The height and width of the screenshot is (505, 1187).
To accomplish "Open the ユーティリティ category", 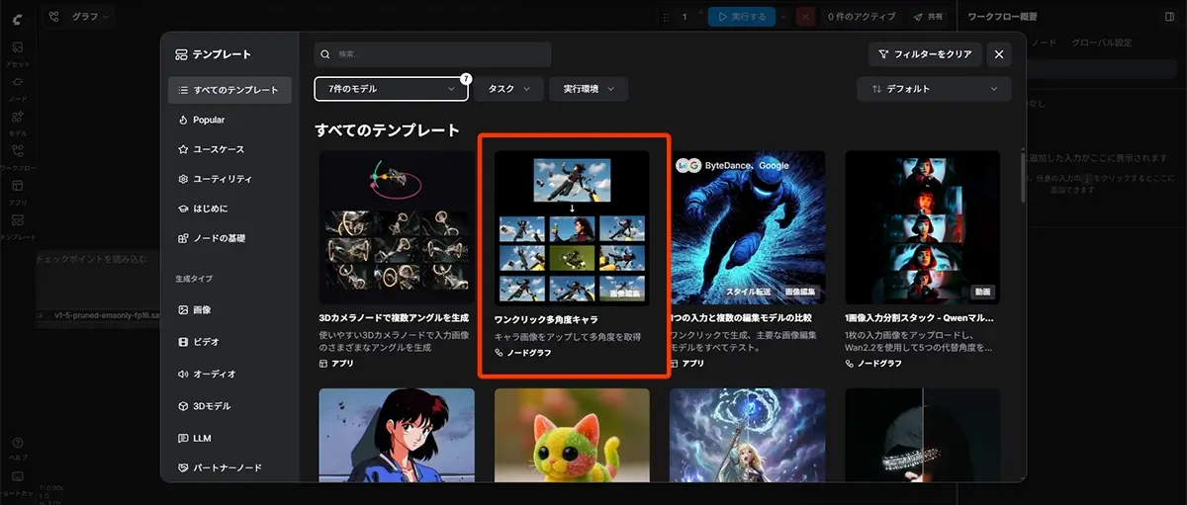I will pos(229,179).
